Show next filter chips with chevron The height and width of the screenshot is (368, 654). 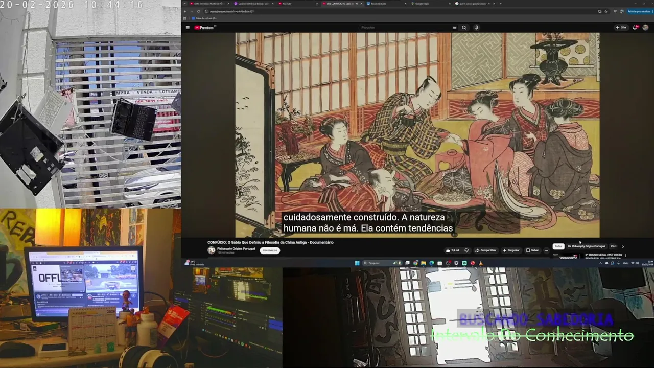(x=623, y=246)
